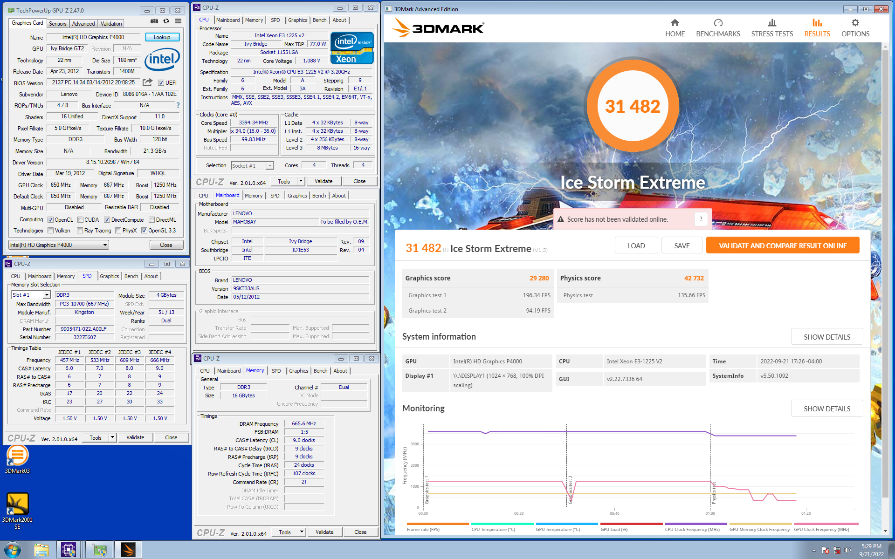Toggle the CUDA checkbox
Image resolution: width=895 pixels, height=559 pixels.
click(81, 220)
